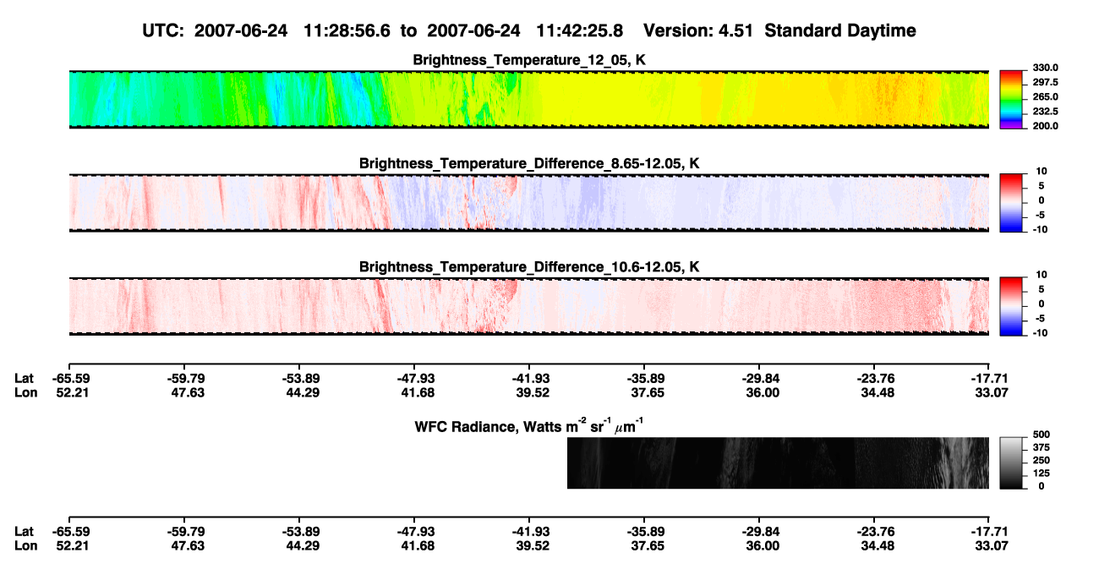Select the 'Version: 4.51 Standard Daytime' title text
The image size is (1099, 564).
[779, 30]
